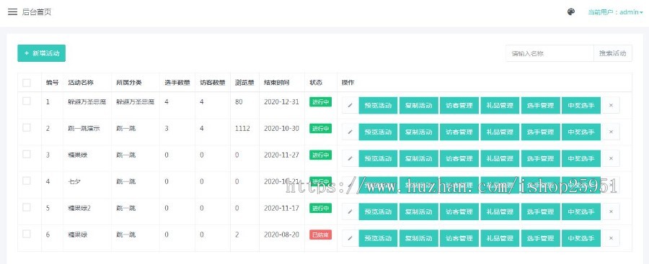The height and width of the screenshot is (264, 649).
Task: Click the 结束时间 column header
Action: click(277, 83)
